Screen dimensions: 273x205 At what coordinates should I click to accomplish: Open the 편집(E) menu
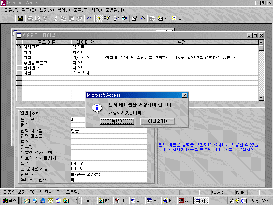click(x=29, y=10)
